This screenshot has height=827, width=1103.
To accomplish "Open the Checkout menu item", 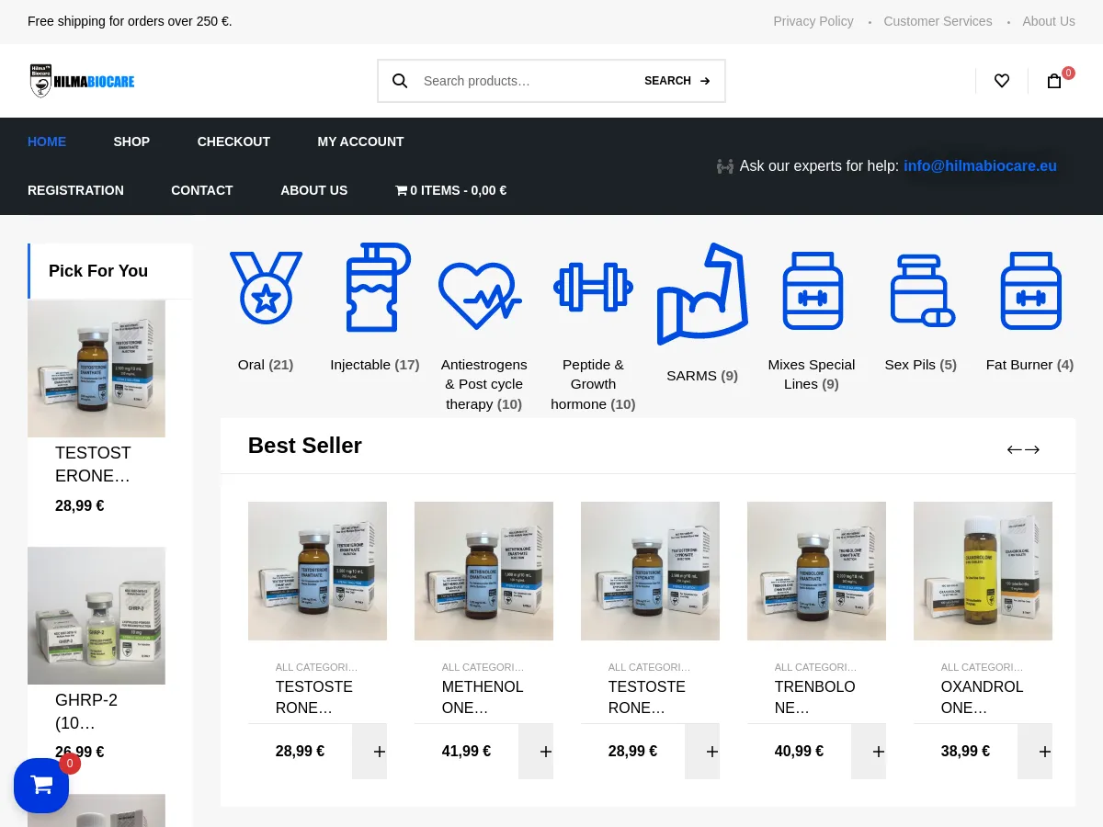I will (x=233, y=142).
